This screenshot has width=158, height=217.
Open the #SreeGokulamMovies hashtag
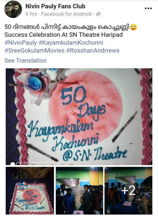(35, 50)
